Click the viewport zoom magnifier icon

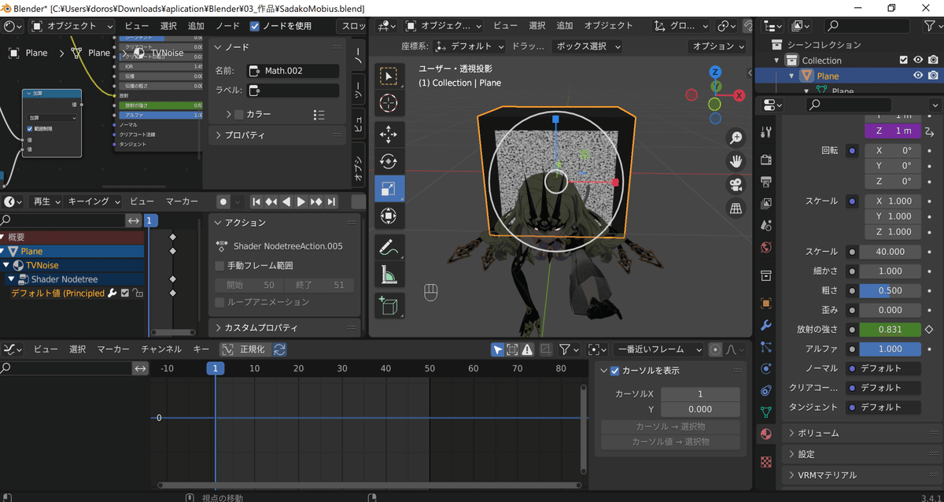[736, 138]
